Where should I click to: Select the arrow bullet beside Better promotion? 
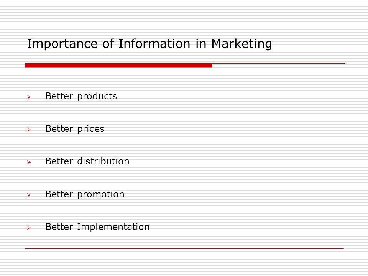(x=29, y=195)
